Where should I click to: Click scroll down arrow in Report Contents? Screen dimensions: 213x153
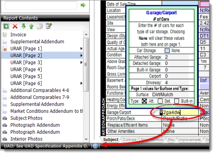coord(86,139)
